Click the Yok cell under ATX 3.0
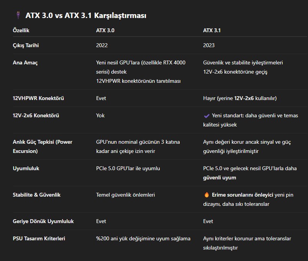Screen dimensions: 308x261 tap(100, 116)
